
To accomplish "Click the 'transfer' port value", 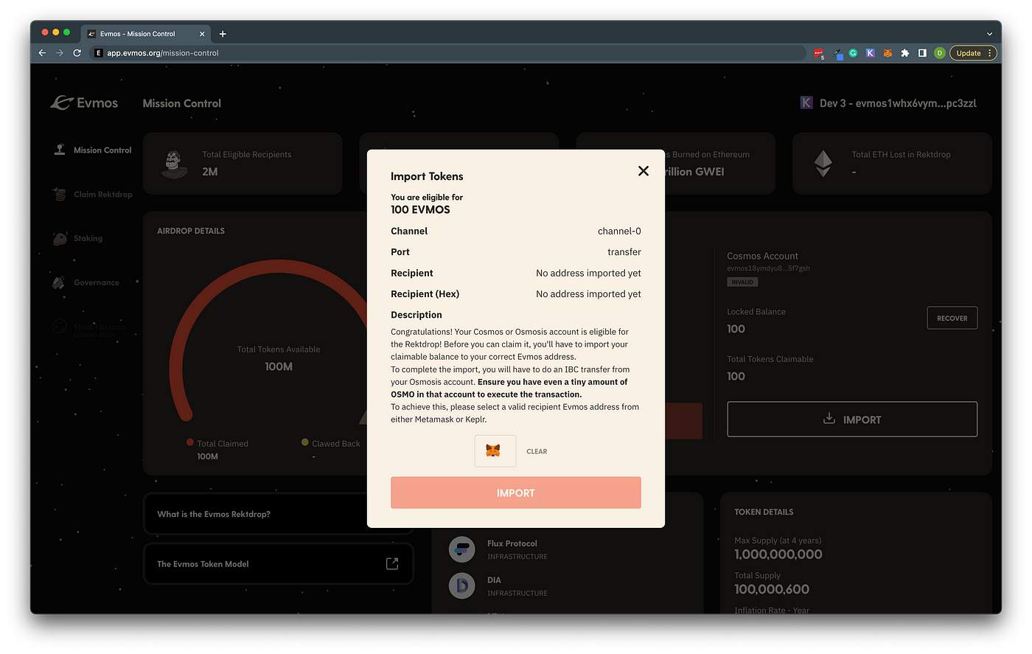I will 624,251.
